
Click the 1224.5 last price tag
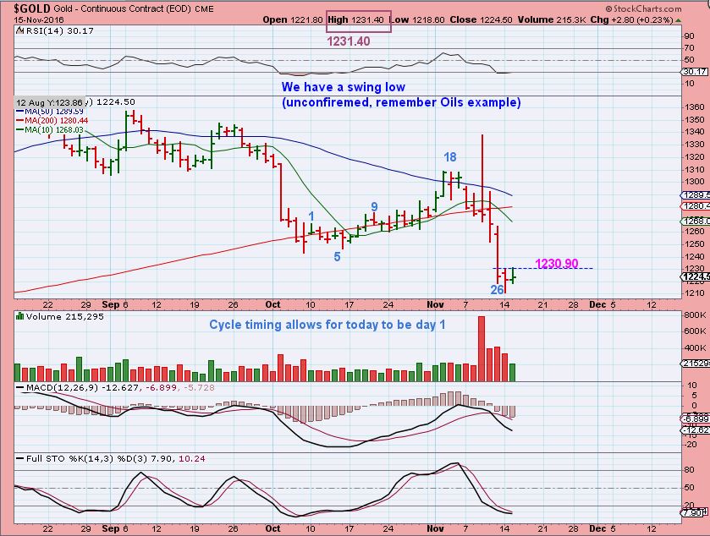696,276
